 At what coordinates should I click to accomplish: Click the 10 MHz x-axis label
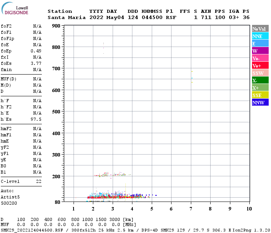click(249, 209)
